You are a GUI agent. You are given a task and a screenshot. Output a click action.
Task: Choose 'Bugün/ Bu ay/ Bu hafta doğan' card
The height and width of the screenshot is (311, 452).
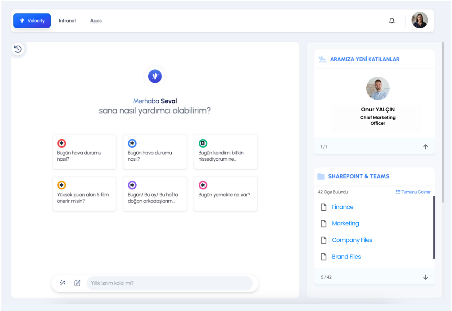tap(155, 194)
